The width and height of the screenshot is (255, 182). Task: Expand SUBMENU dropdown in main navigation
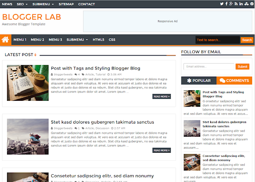tap(77, 40)
